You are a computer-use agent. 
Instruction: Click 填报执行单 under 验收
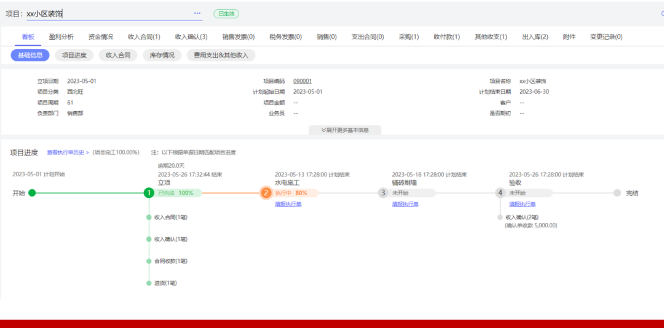pos(523,205)
